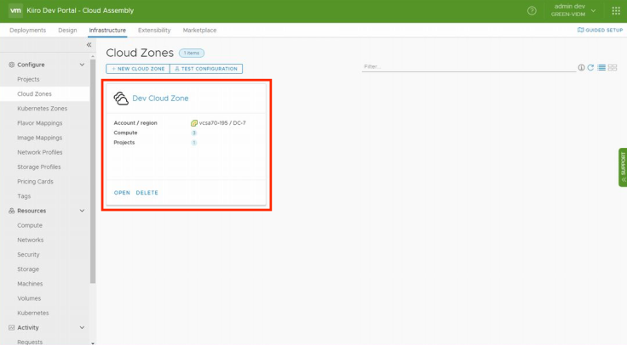Image resolution: width=627 pixels, height=345 pixels.
Task: Click OPEN on the Dev Cloud Zone card
Action: (x=122, y=193)
